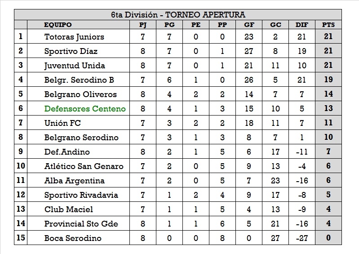359x254 pixels.
Task: Click the green Defensores Centeno team name
Action: pyautogui.click(x=85, y=109)
